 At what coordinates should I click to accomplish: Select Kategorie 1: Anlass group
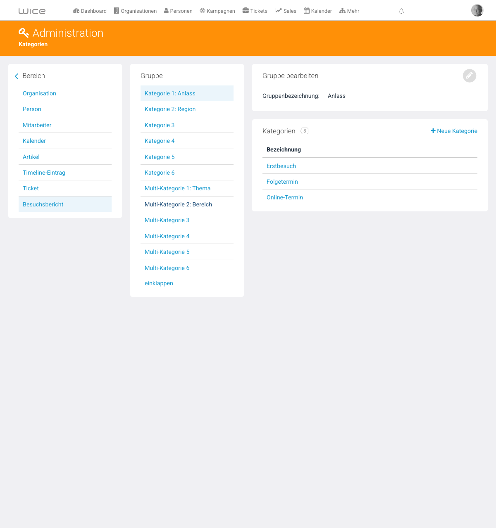(x=187, y=93)
